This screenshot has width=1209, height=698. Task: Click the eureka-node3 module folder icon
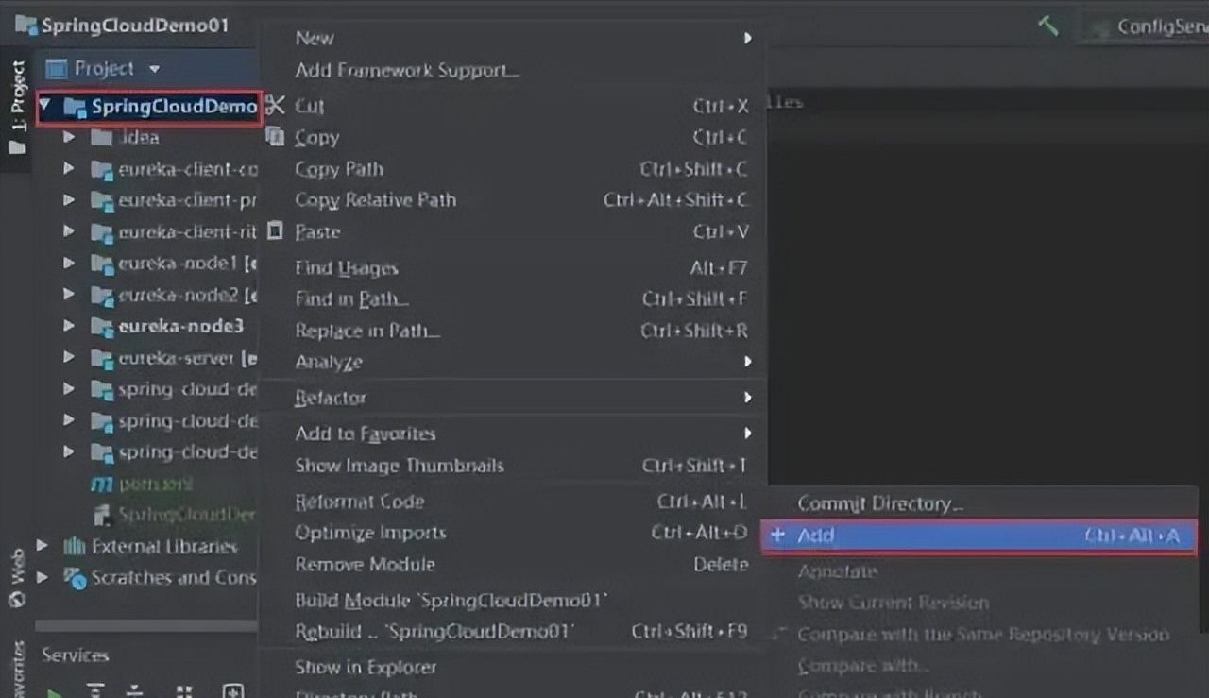tap(102, 326)
